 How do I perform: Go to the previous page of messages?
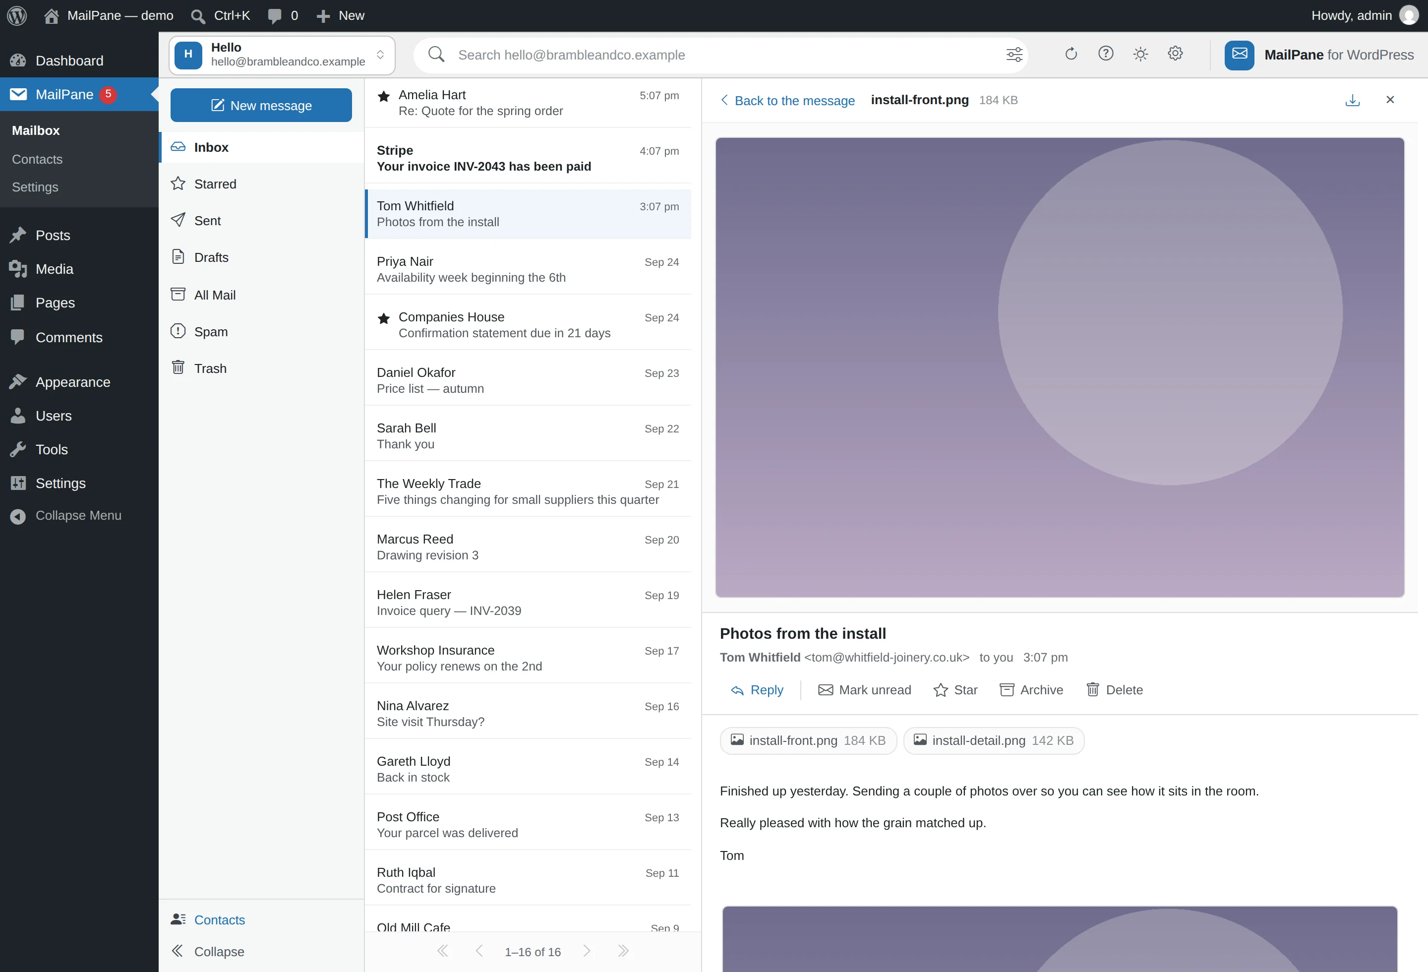pyautogui.click(x=478, y=951)
